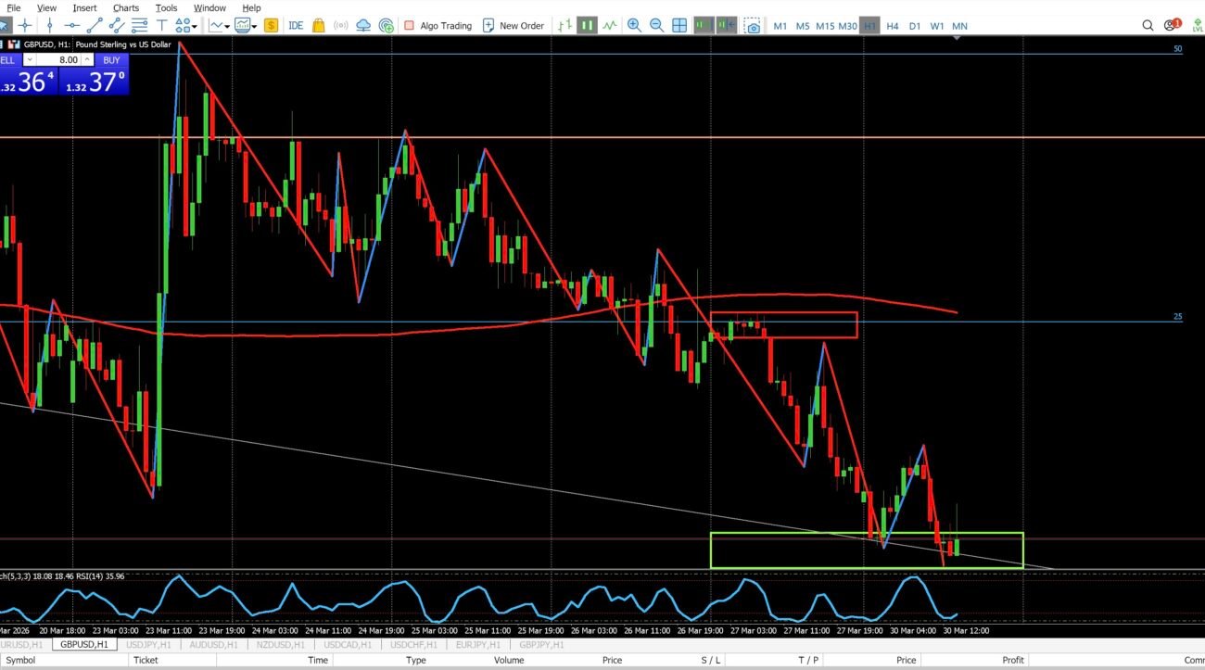Zoom in on the chart
Image resolution: width=1205 pixels, height=670 pixels.
(634, 26)
